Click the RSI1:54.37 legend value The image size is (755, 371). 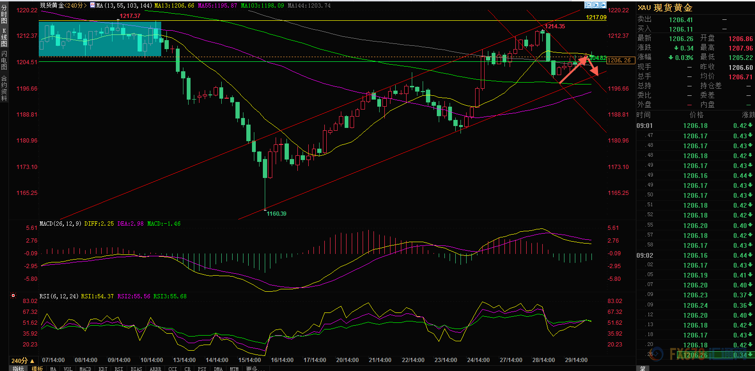coord(97,296)
